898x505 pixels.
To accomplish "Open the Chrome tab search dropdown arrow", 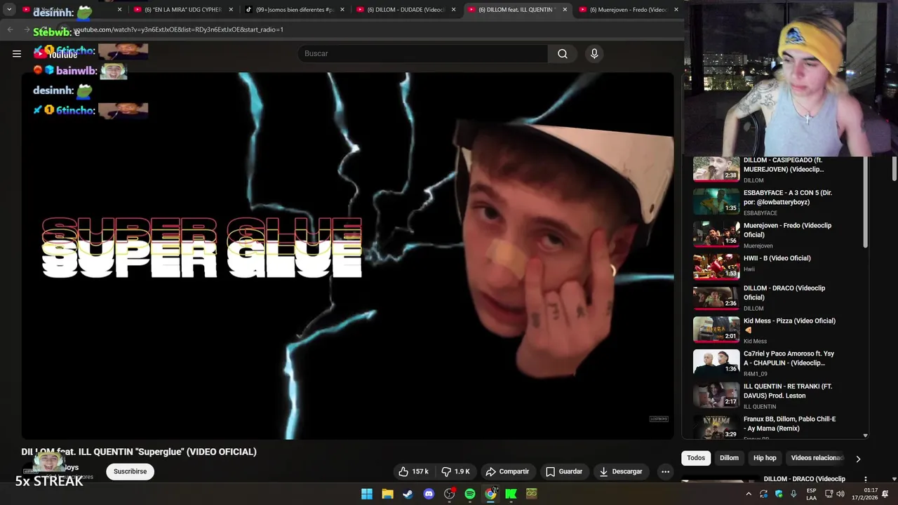I will click(x=9, y=10).
